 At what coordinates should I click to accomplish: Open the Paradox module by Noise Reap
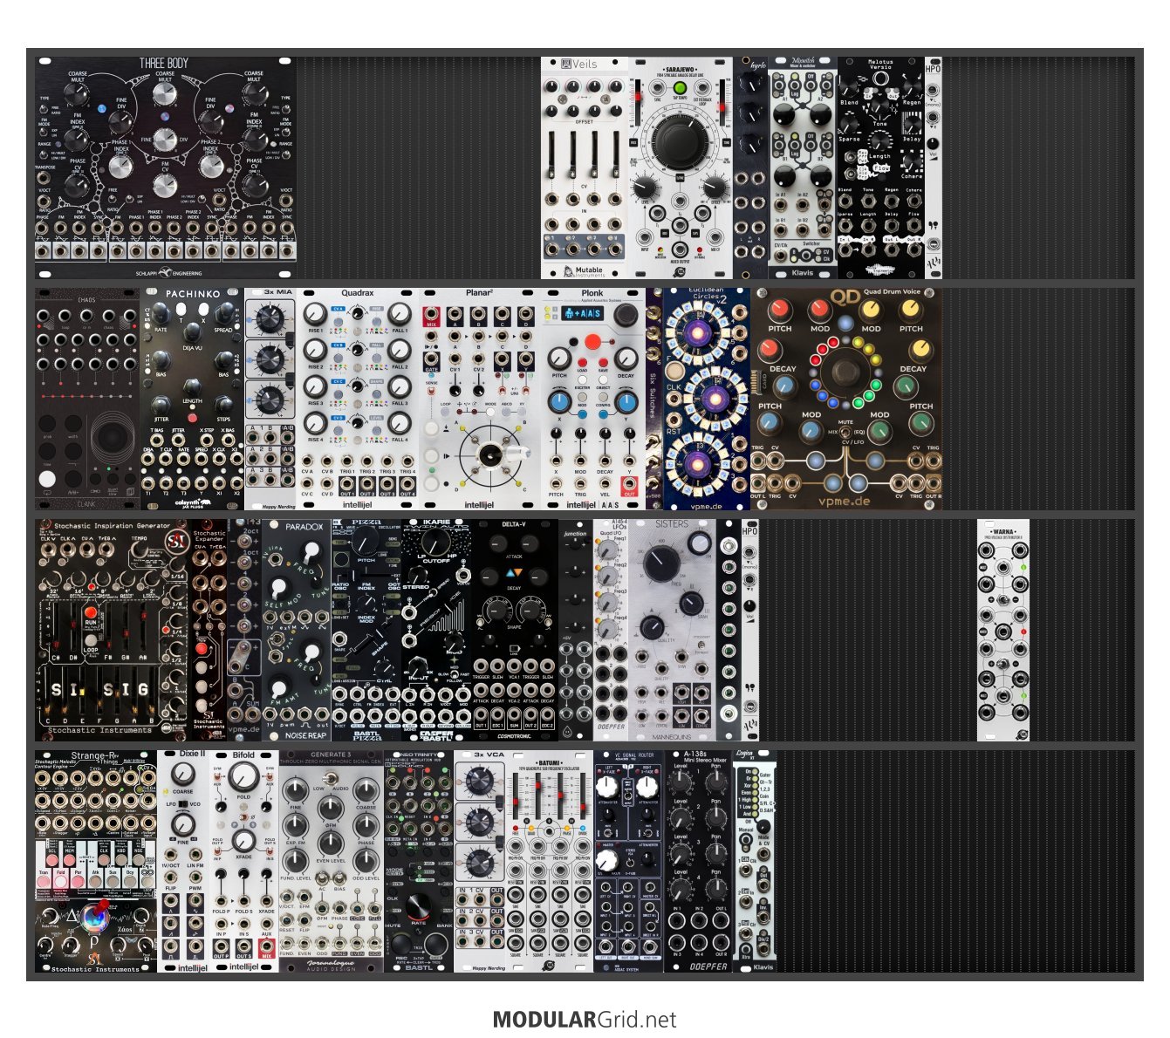coord(297,630)
